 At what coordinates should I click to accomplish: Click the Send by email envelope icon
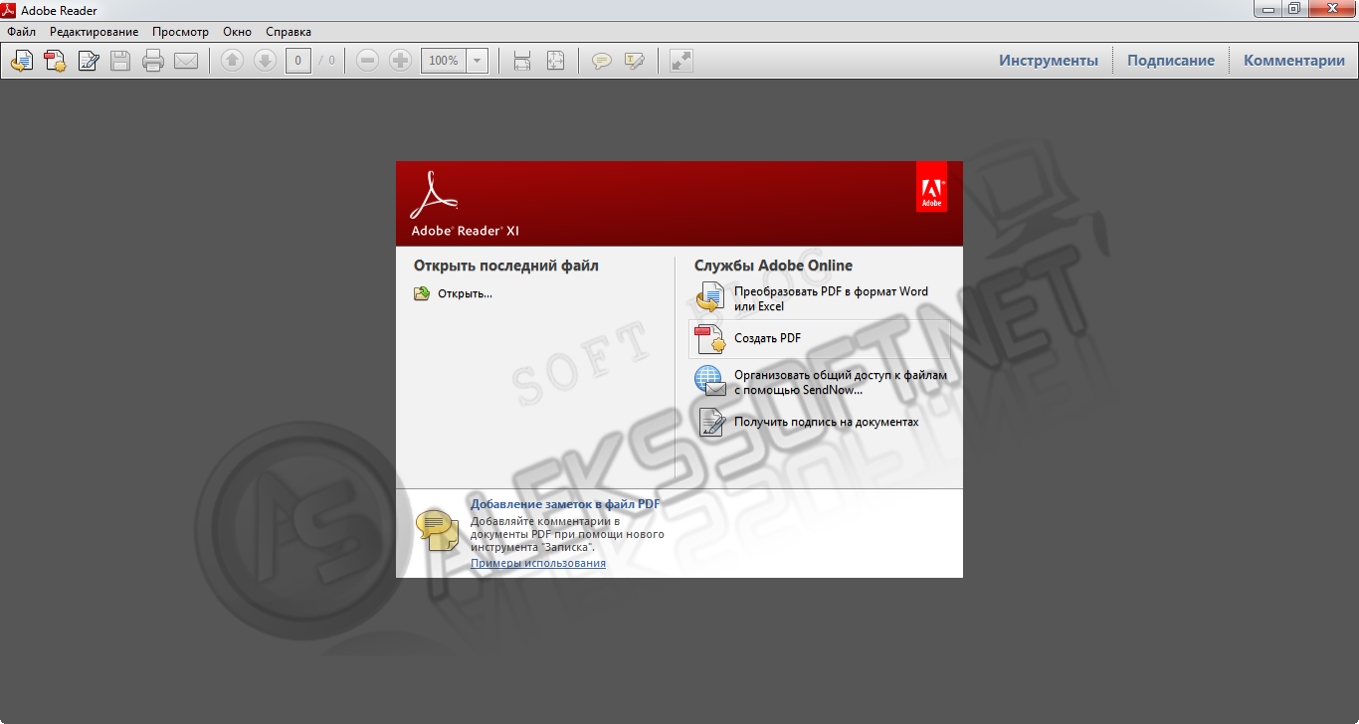(186, 61)
